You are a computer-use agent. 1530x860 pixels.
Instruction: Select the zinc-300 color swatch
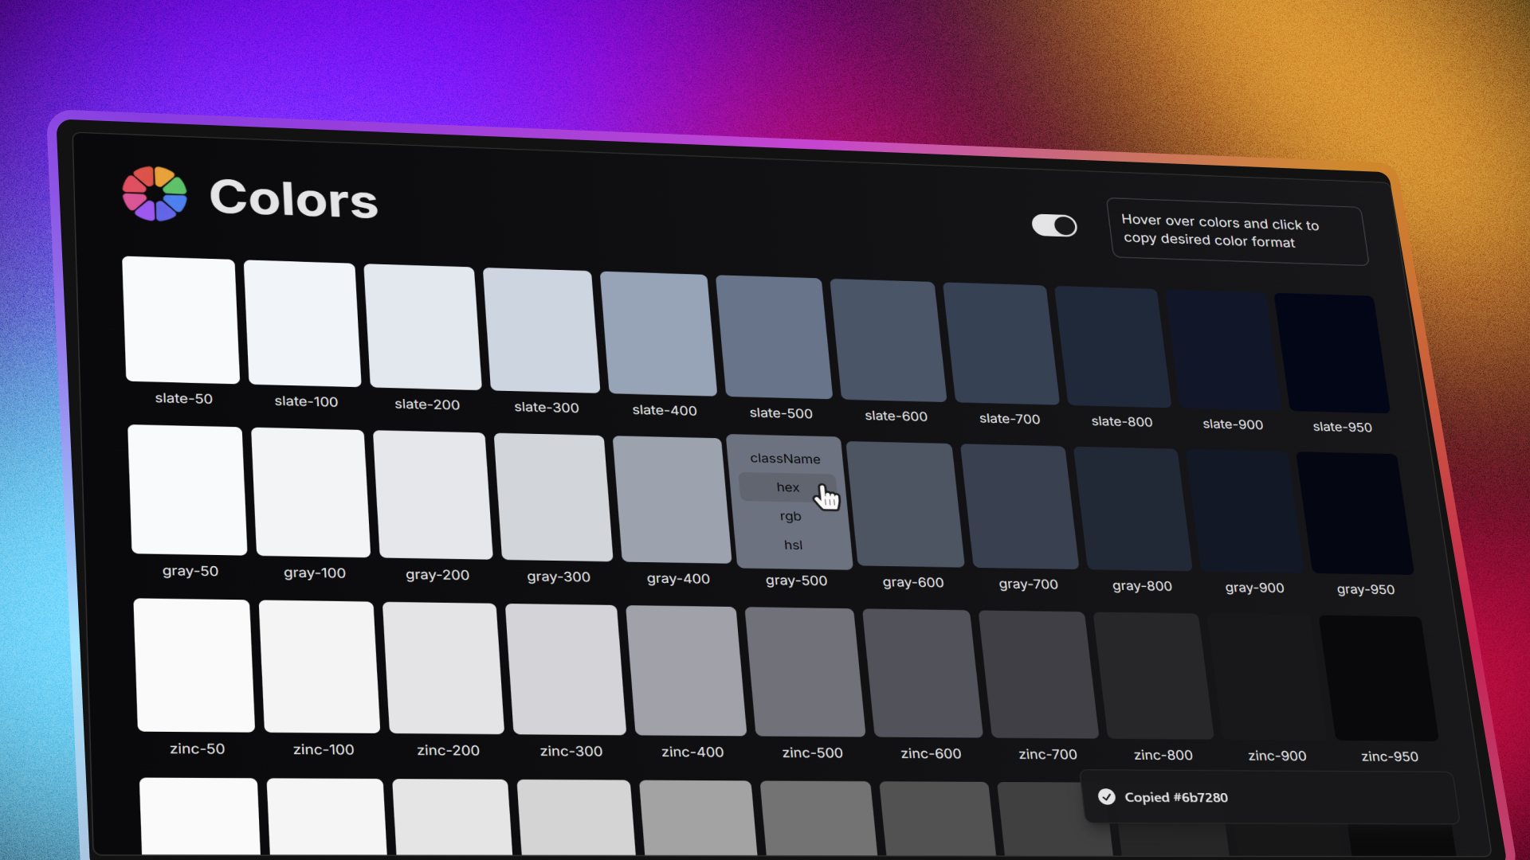coord(566,669)
